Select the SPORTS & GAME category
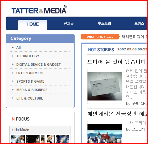 (x=30, y=81)
